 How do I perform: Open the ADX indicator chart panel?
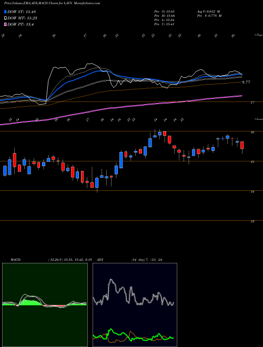coord(135,305)
